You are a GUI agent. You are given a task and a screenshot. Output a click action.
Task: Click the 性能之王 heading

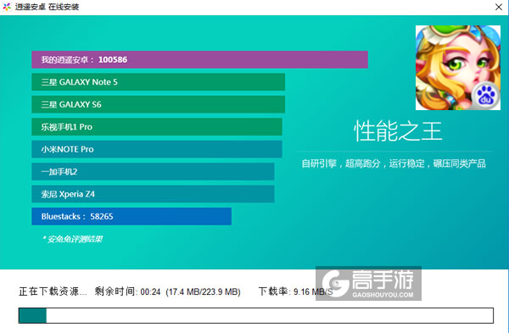point(398,131)
